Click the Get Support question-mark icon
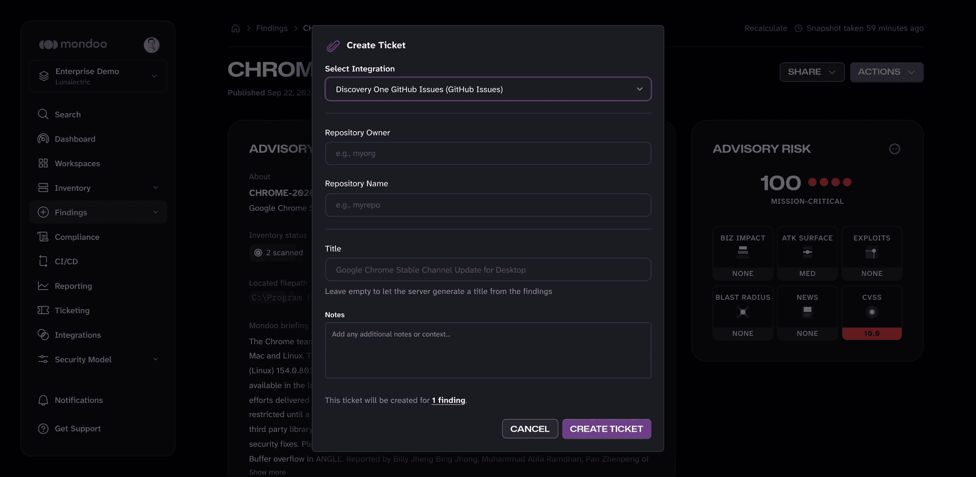 pos(43,428)
